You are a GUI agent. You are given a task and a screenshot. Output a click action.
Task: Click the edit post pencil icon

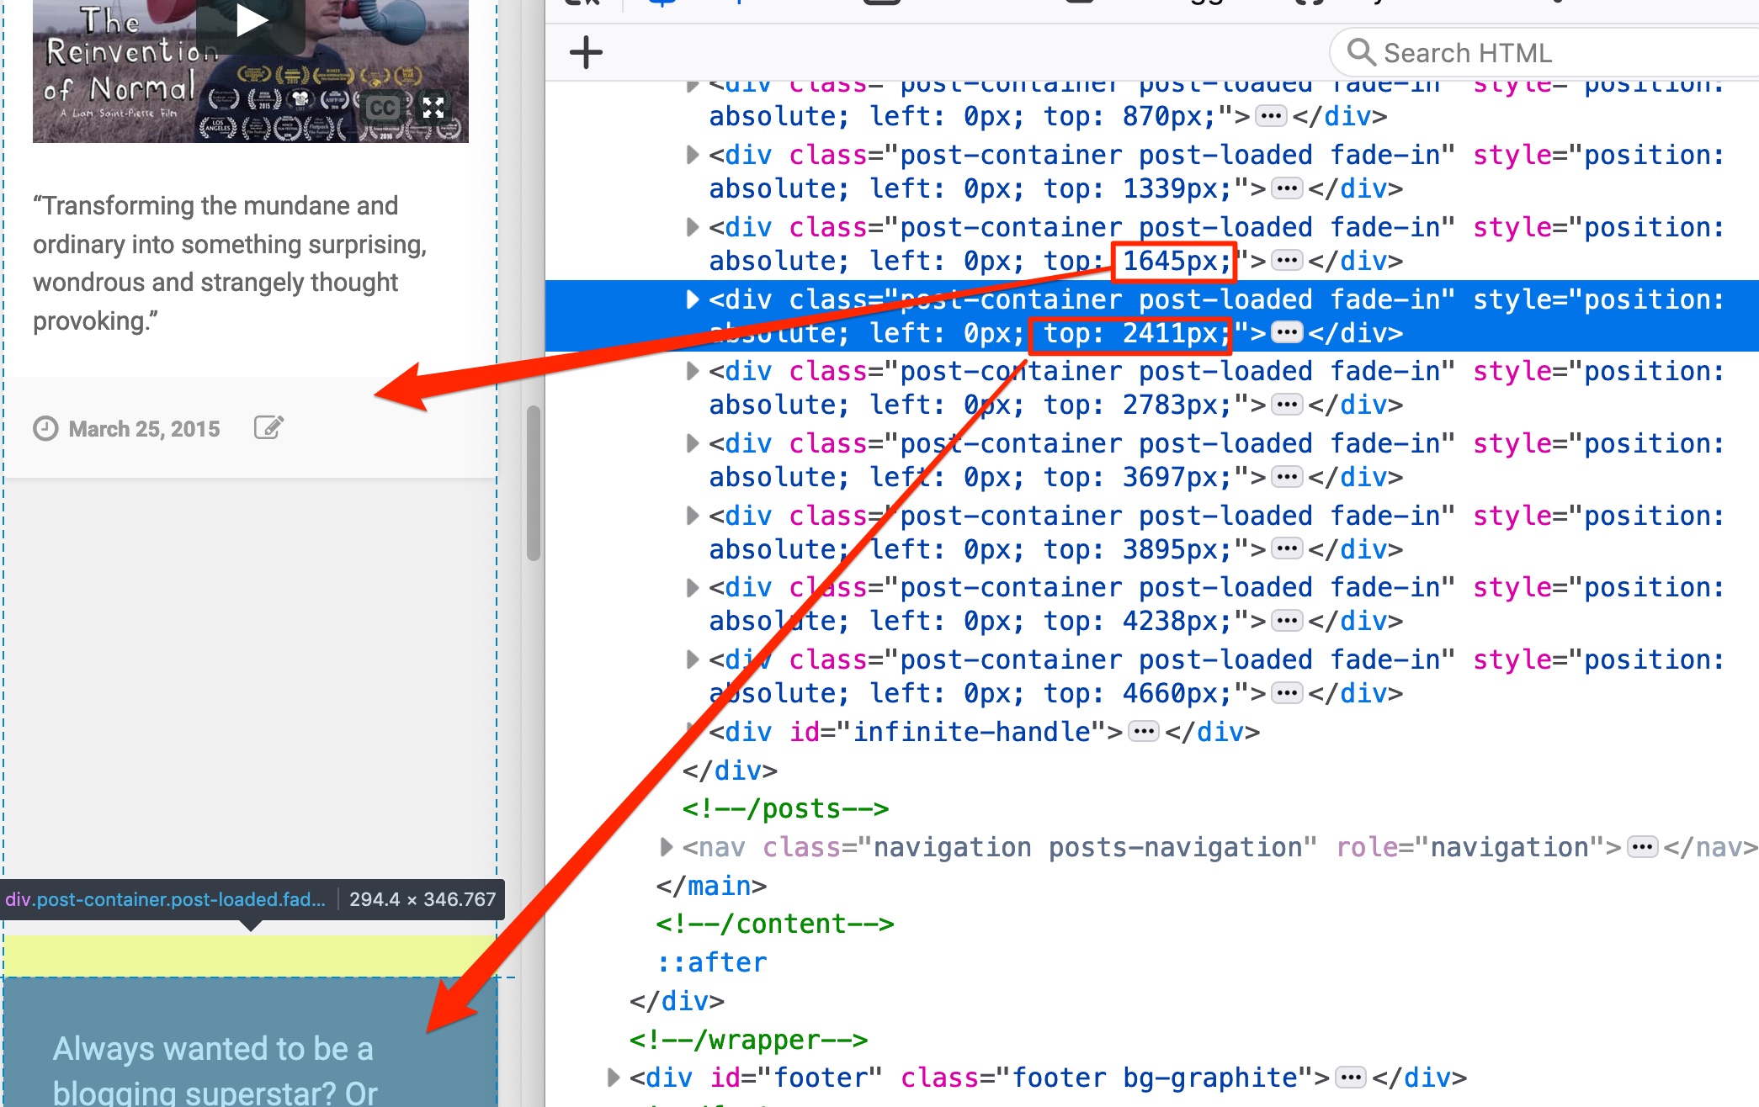click(268, 427)
